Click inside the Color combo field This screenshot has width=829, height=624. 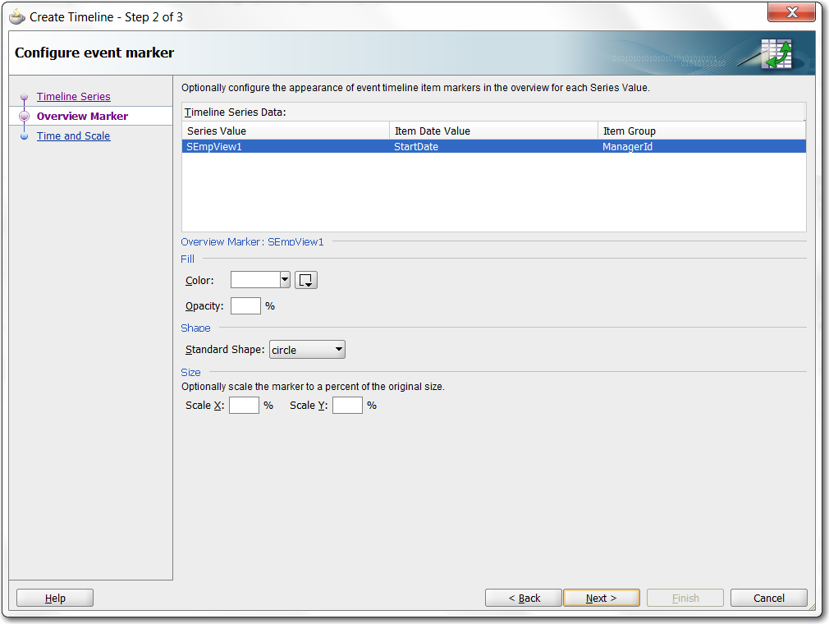255,280
